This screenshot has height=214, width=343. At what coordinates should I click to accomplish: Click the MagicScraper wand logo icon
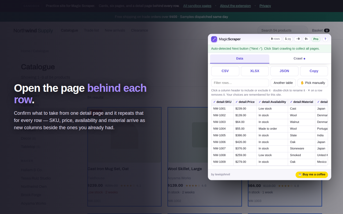pyautogui.click(x=214, y=39)
